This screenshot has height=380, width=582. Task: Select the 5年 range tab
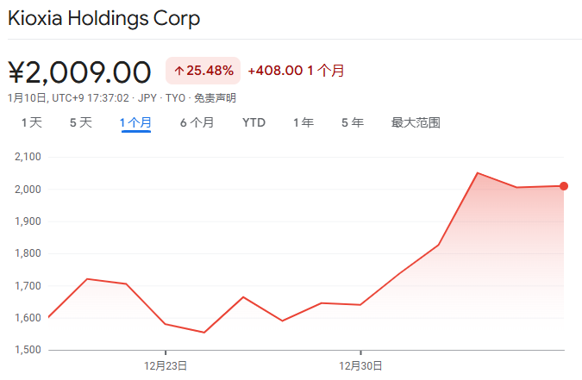(x=352, y=122)
